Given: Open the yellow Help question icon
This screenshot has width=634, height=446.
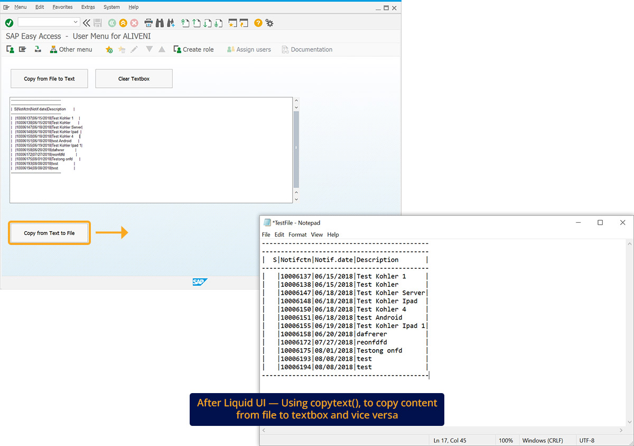Looking at the screenshot, I should click(258, 23).
